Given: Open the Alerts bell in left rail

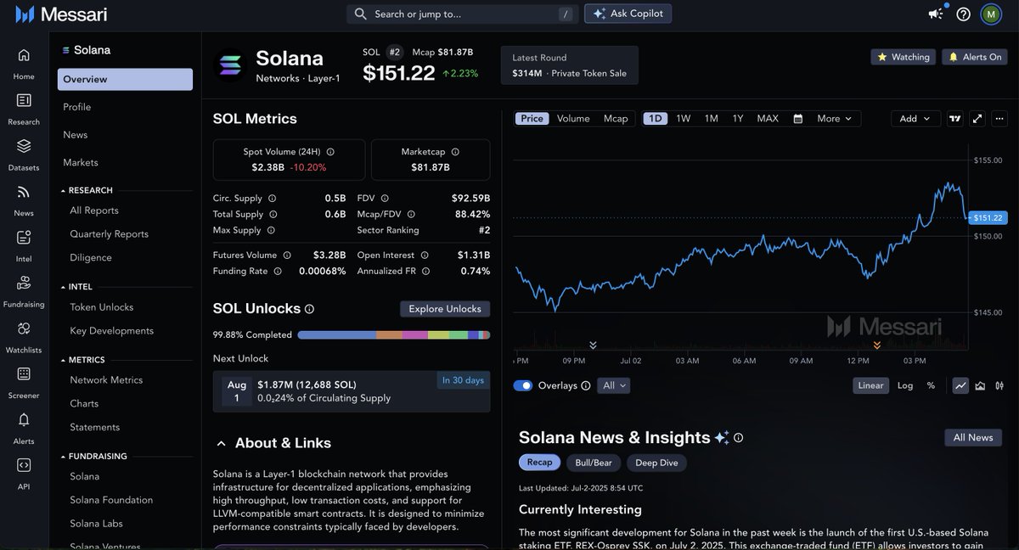Looking at the screenshot, I should 24,419.
